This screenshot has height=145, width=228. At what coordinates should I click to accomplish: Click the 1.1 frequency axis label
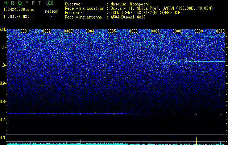pos(3,47)
